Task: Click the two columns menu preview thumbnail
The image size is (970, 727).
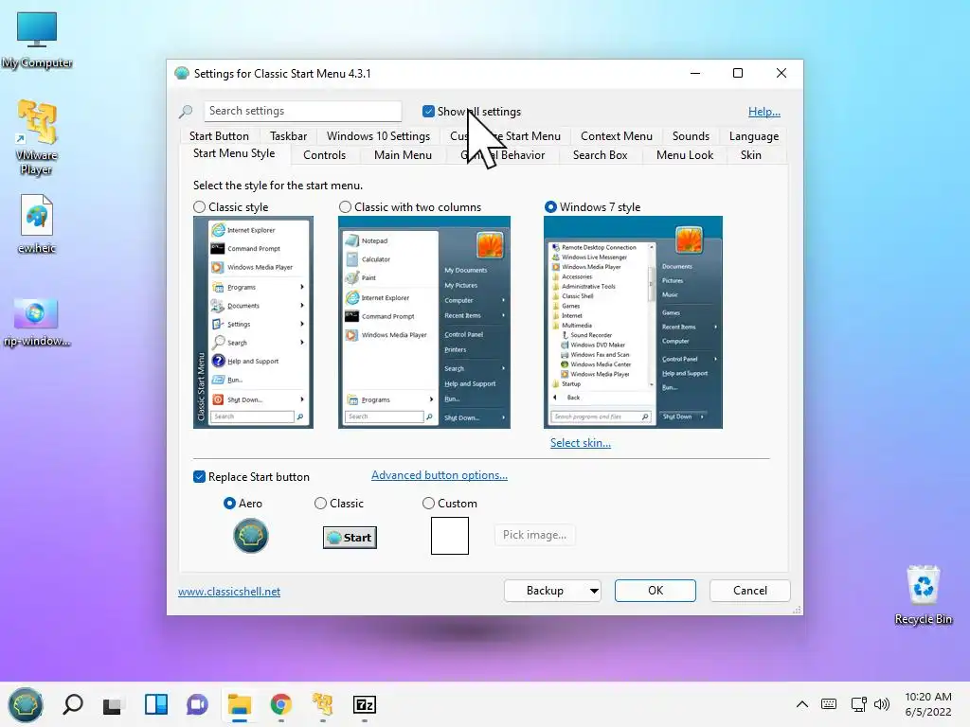Action: click(423, 322)
